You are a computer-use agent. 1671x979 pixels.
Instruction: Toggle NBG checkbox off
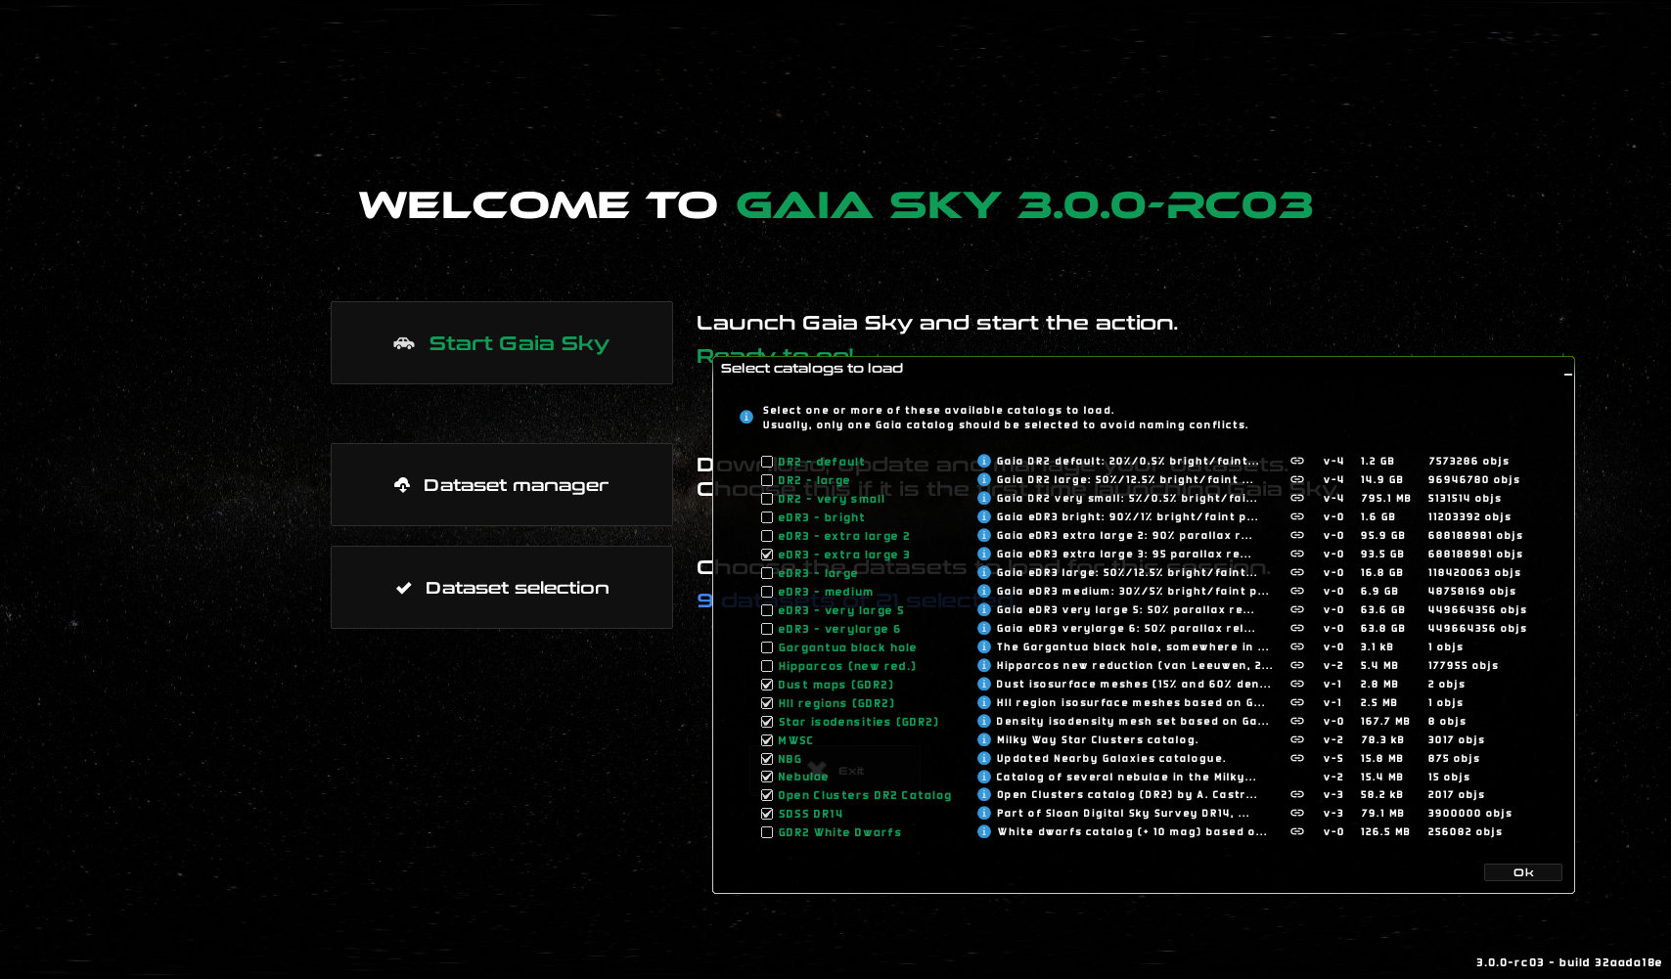point(767,759)
